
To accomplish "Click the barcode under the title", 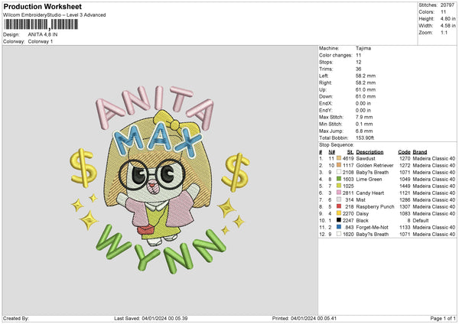I will pyautogui.click(x=41, y=24).
